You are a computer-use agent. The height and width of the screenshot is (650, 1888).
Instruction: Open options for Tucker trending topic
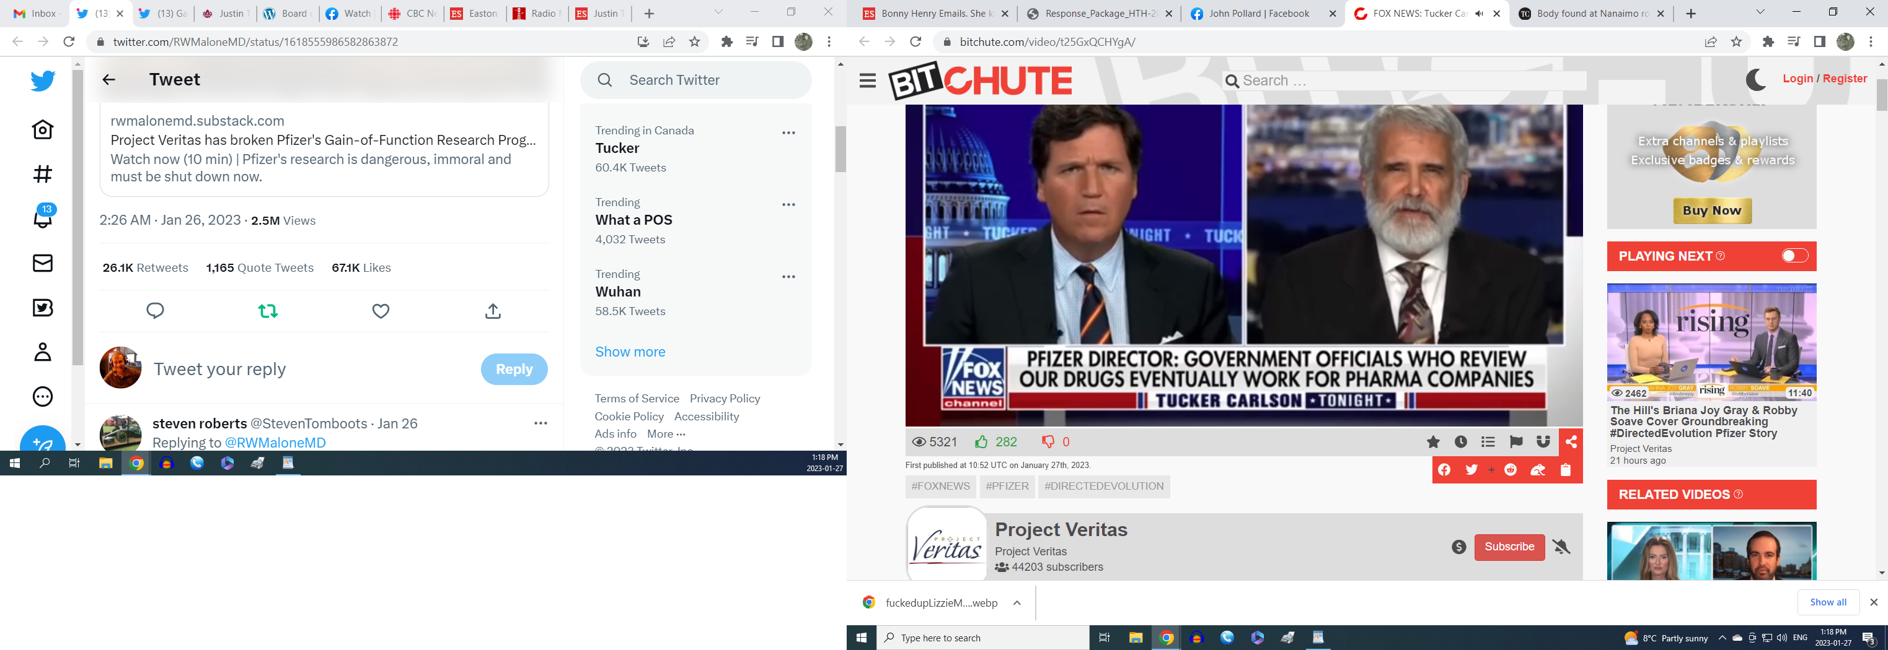(788, 133)
